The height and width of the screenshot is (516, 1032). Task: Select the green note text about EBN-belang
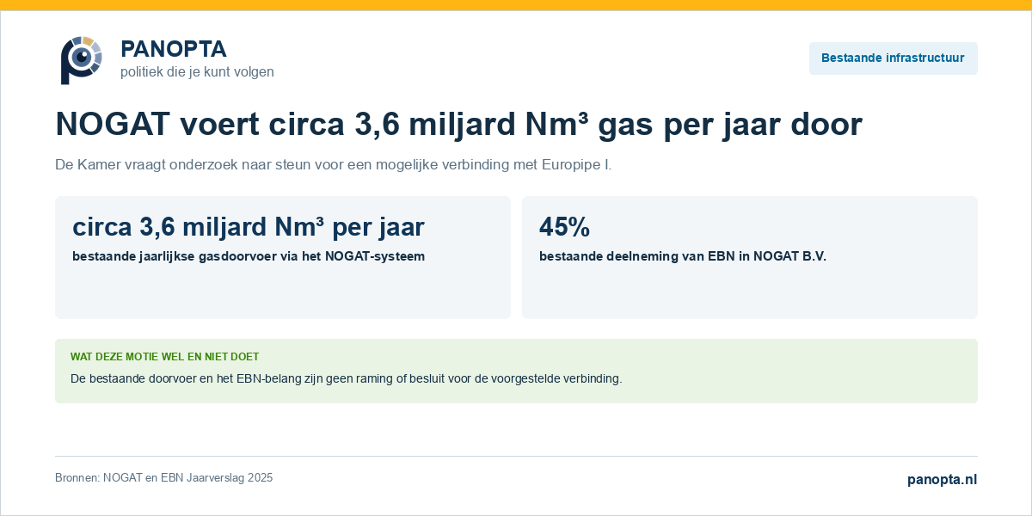point(346,378)
